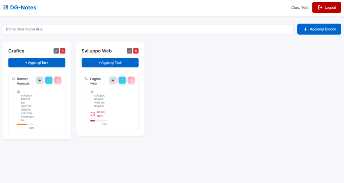Rename the Sviluppo Web list via pencil icon
Viewport: 344px width, 183px height.
129,51
